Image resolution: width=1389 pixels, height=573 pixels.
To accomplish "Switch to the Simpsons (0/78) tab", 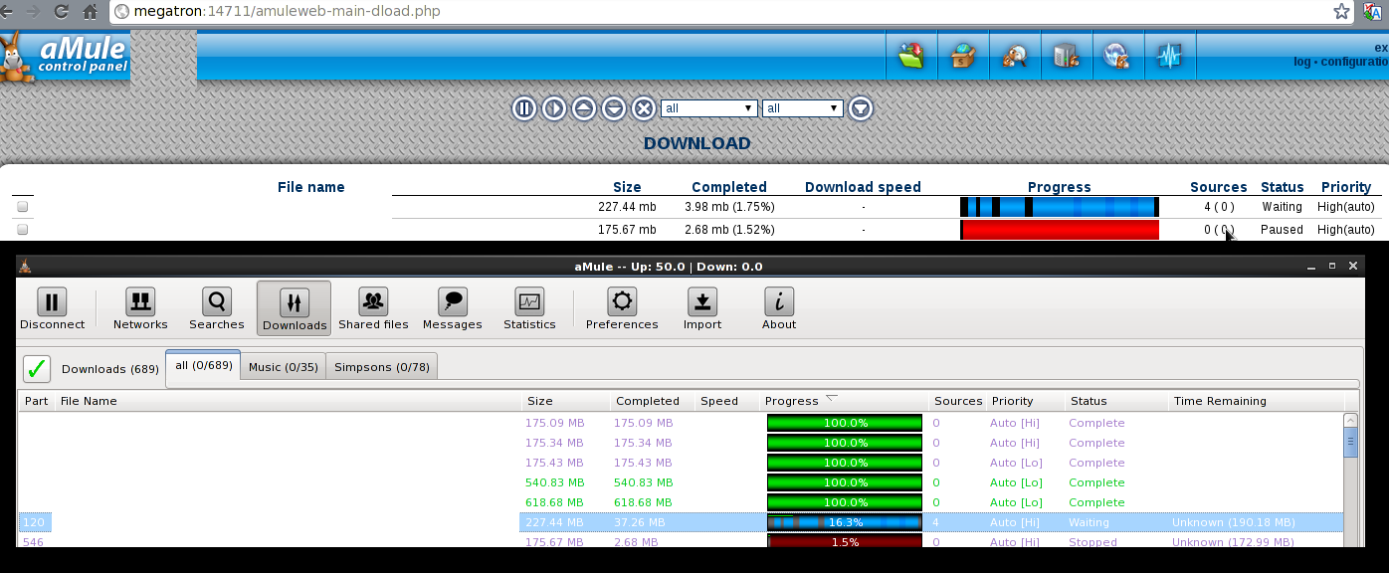I will point(382,367).
